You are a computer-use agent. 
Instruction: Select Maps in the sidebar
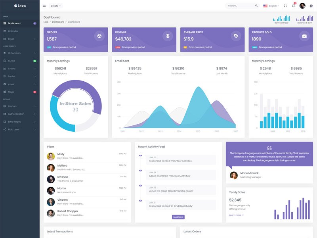click(x=20, y=92)
